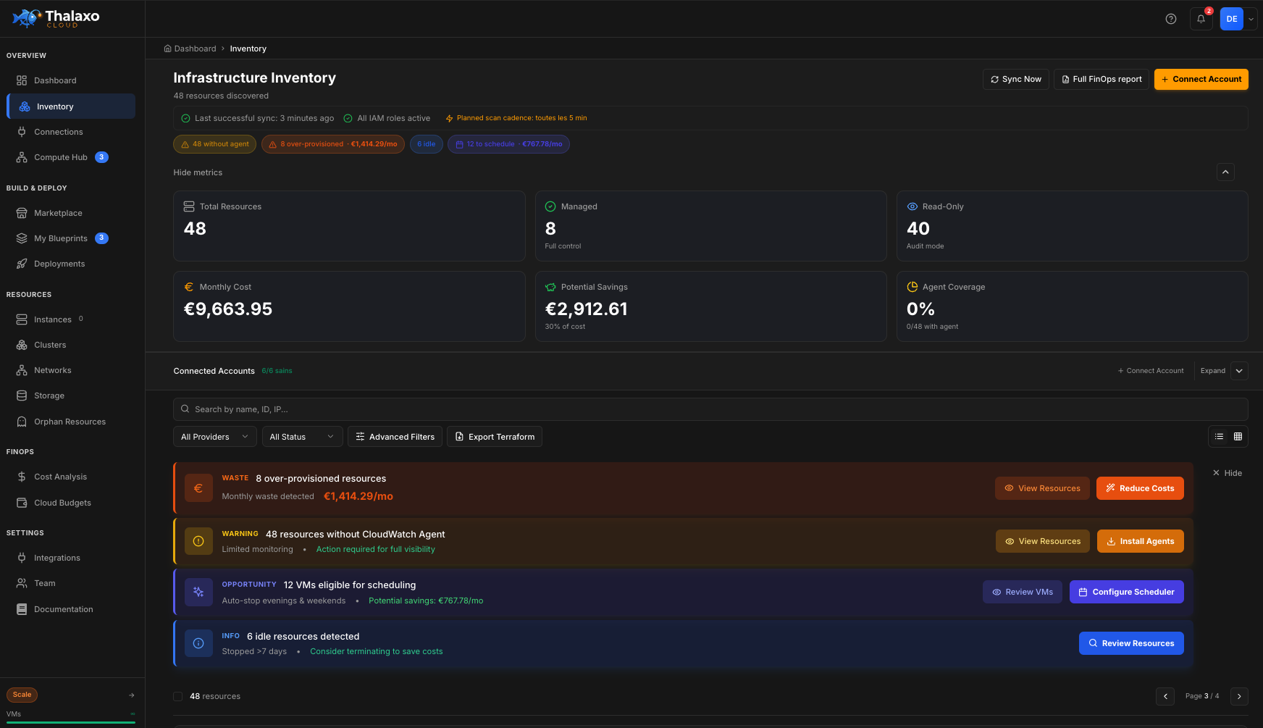Click Review Resources for idle resources

coord(1131,643)
